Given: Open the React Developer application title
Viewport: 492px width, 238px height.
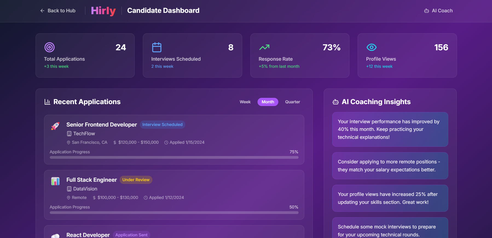Looking at the screenshot, I should tap(88, 235).
